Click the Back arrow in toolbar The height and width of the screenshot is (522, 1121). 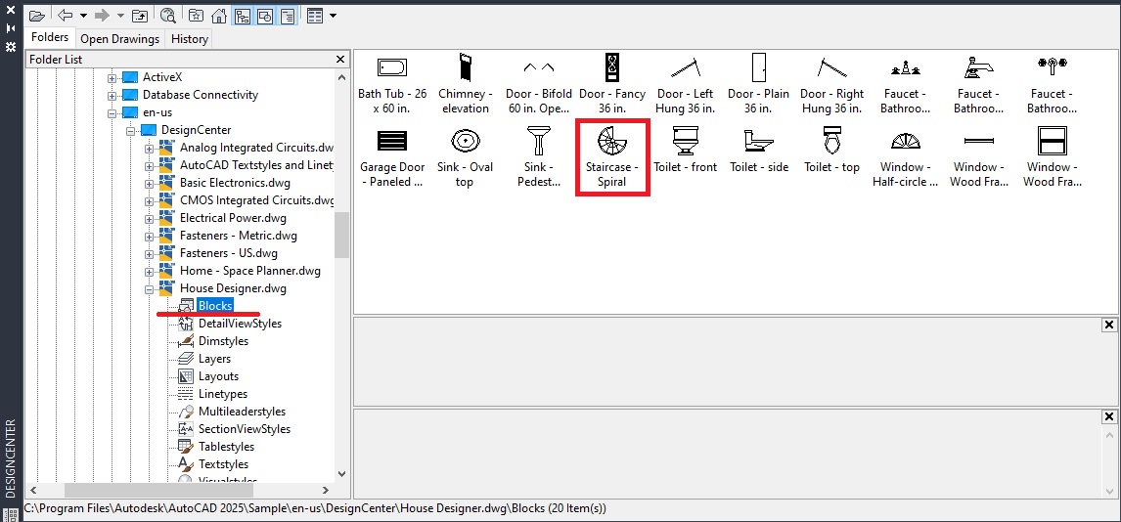click(x=65, y=16)
